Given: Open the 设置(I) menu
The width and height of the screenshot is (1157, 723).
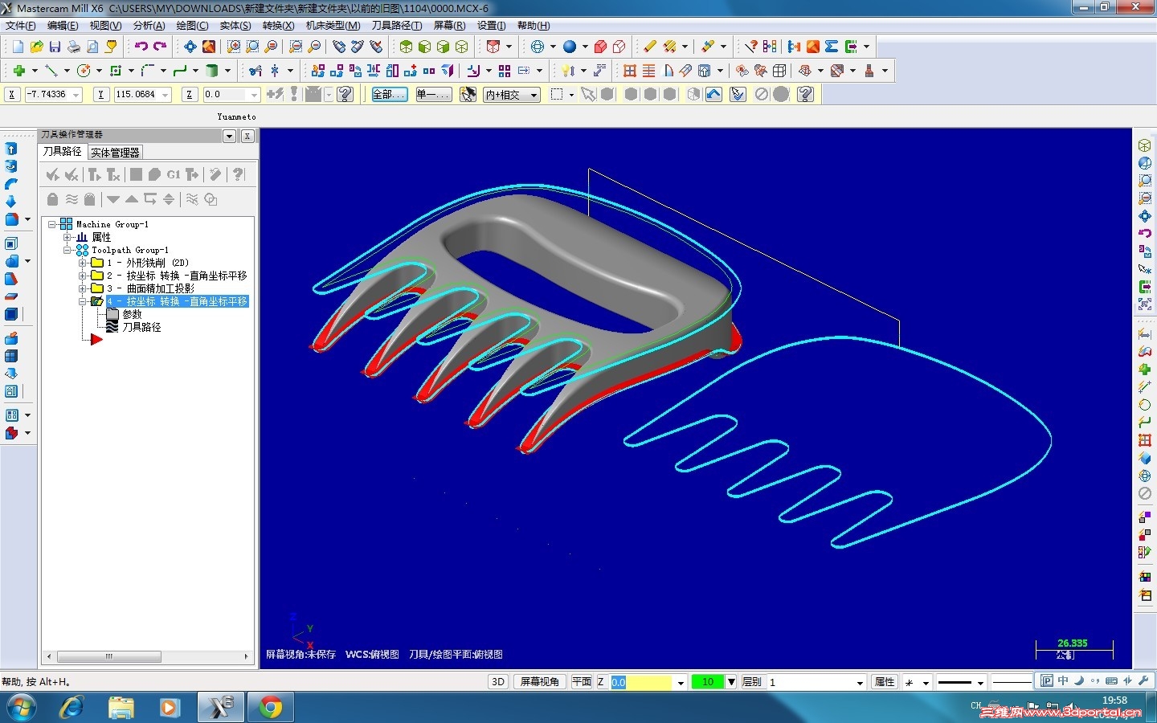Looking at the screenshot, I should tap(492, 26).
